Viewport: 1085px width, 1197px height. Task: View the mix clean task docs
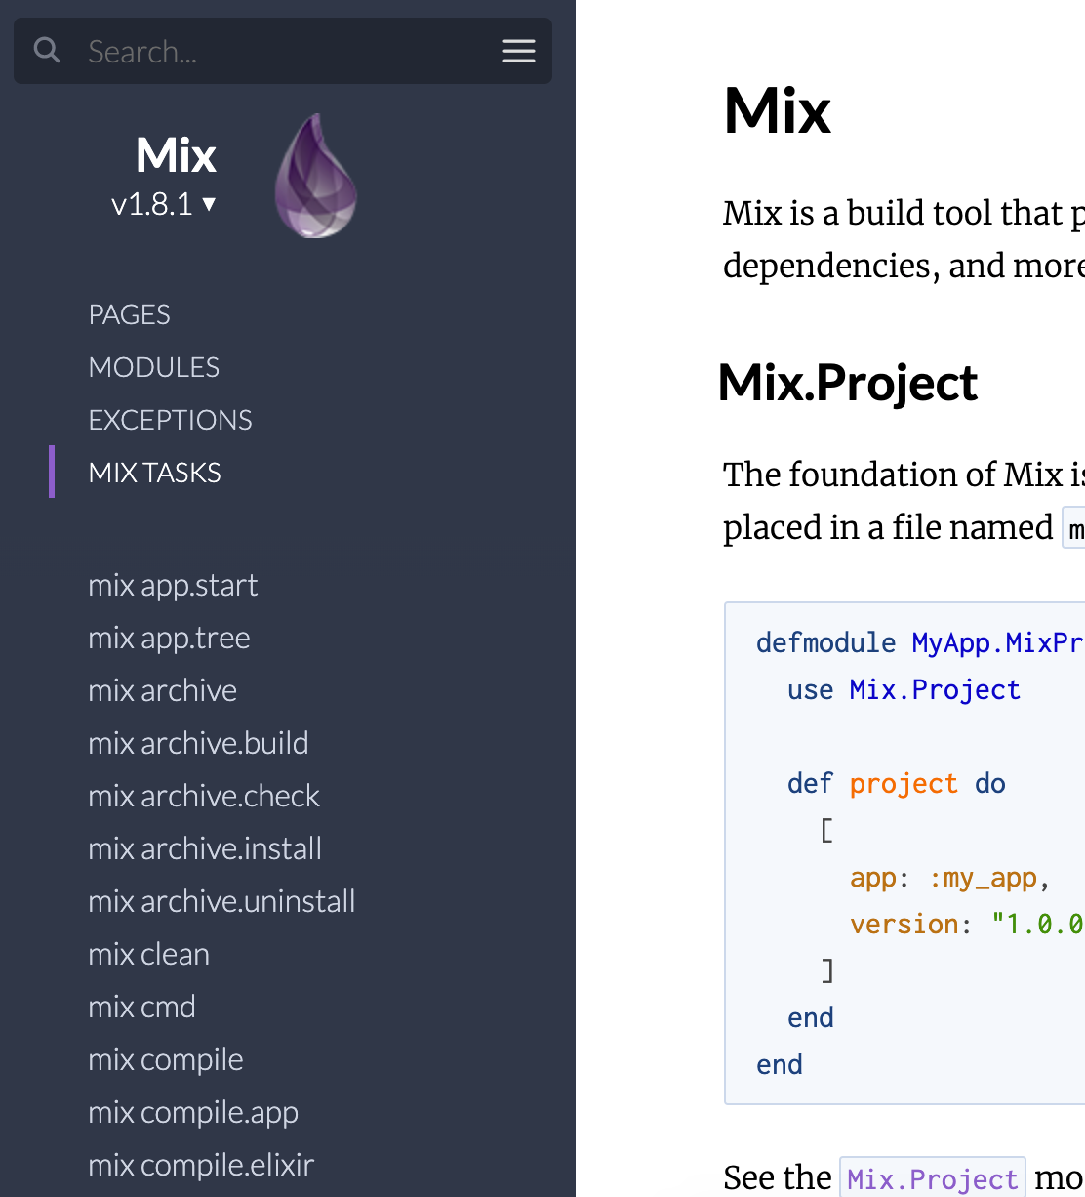point(148,954)
